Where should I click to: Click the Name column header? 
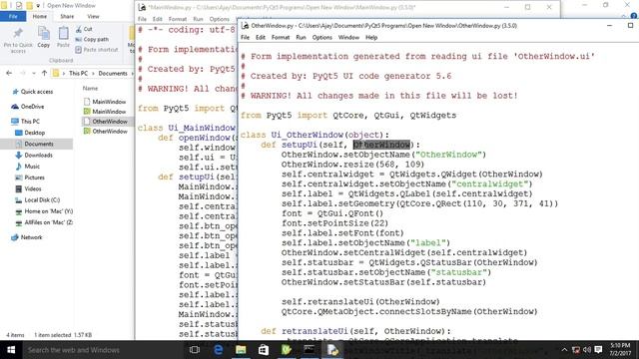click(90, 88)
